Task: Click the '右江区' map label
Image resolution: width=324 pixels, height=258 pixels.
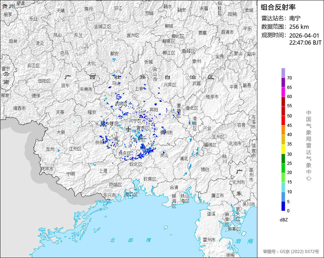Action: coord(33,65)
